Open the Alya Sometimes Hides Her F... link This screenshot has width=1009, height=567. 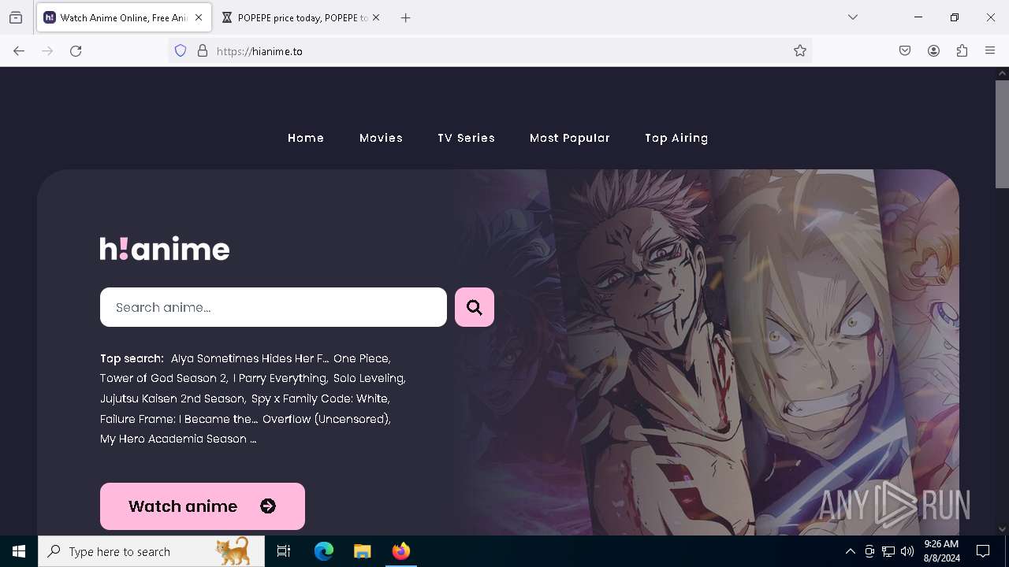pyautogui.click(x=249, y=358)
